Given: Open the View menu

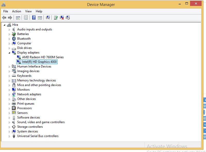Looking at the screenshot, I should (x=28, y=11).
